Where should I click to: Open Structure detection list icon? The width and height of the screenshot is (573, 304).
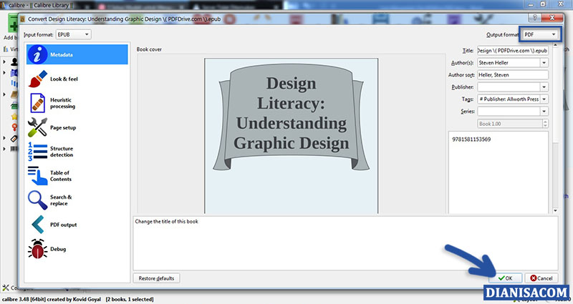[x=37, y=152]
